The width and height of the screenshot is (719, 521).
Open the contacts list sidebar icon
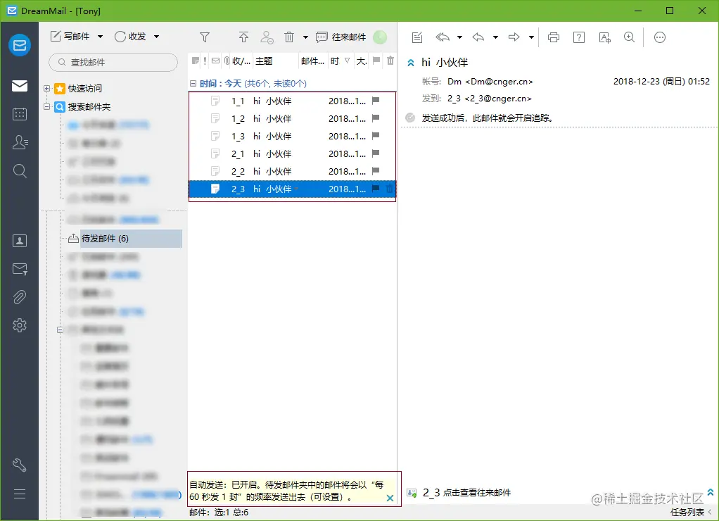click(x=20, y=142)
